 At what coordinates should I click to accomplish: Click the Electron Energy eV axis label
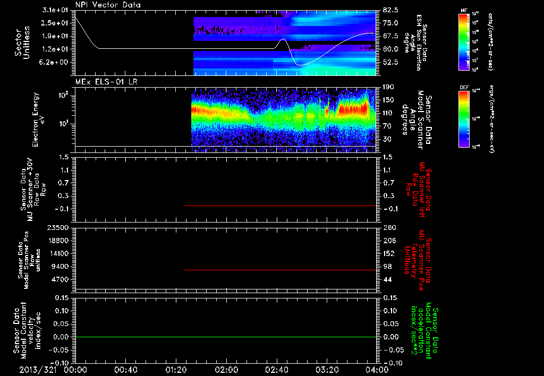pyautogui.click(x=39, y=119)
